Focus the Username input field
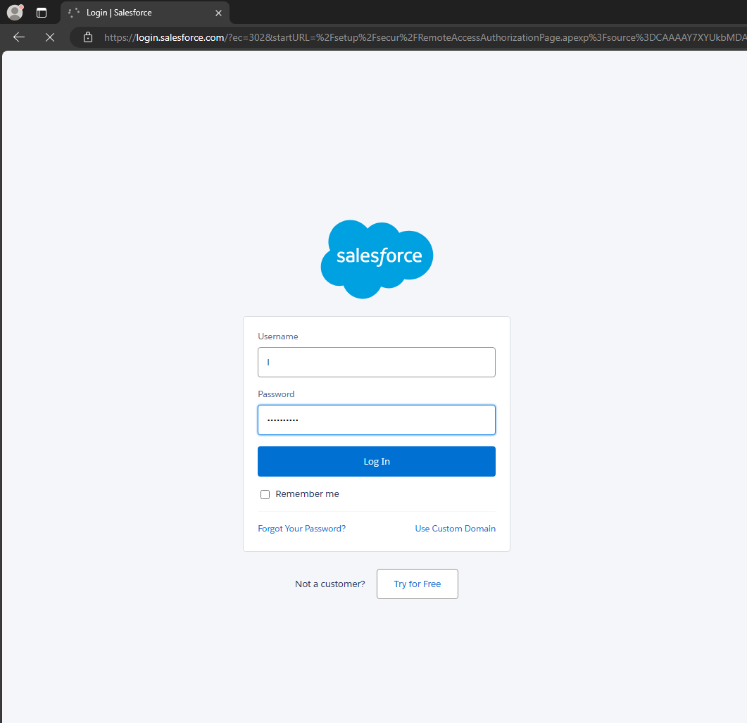Screen dimensions: 747x723 [377, 362]
